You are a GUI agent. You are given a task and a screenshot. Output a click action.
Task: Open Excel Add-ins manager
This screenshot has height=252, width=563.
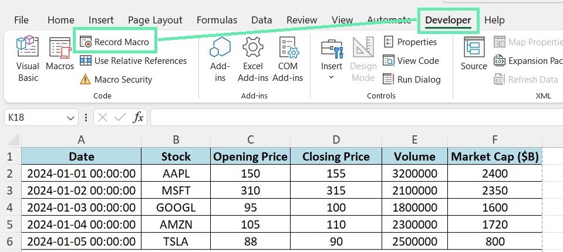(253, 59)
